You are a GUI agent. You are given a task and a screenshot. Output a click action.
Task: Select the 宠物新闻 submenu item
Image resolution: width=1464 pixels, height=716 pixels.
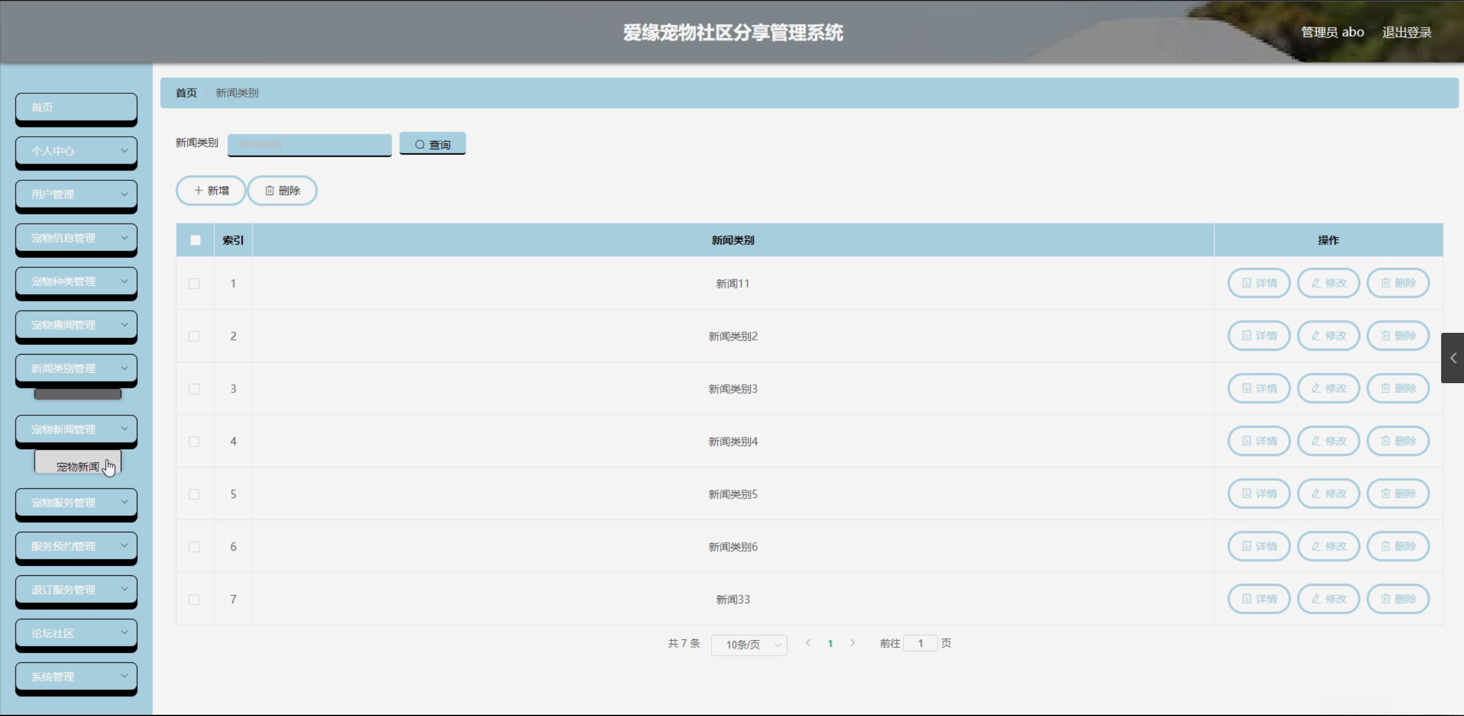tap(78, 466)
